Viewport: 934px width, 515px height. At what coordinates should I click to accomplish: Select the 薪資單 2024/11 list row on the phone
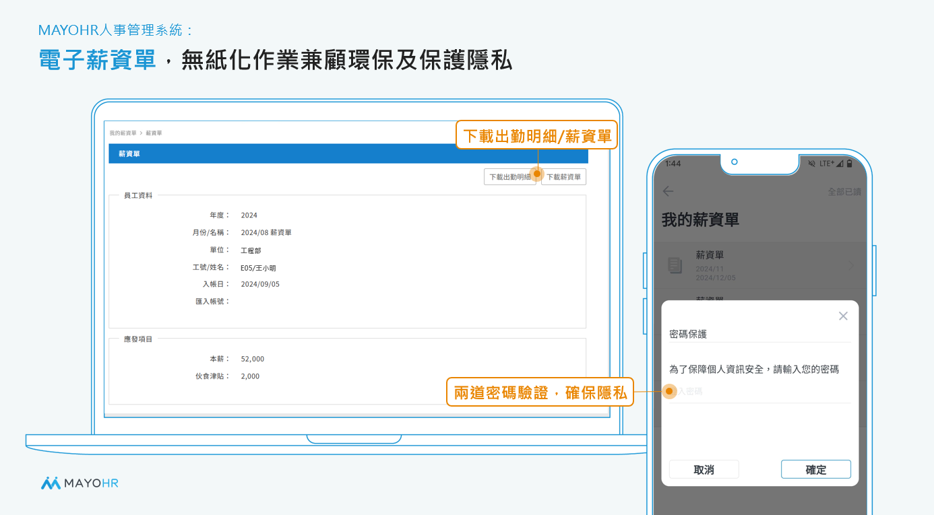[x=760, y=266]
